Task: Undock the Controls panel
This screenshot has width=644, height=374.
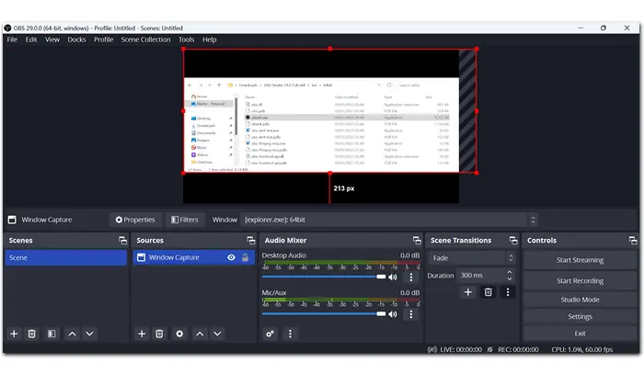Action: coord(633,241)
